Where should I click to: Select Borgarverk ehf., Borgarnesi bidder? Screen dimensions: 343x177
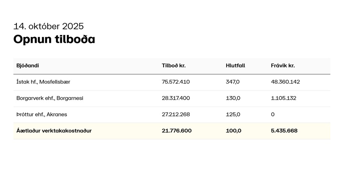tap(50, 98)
